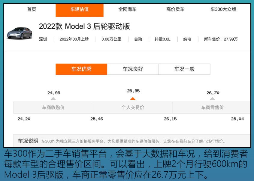Click the 自动 transmission label
Viewport: 254px width, 181px height.
click(x=138, y=39)
